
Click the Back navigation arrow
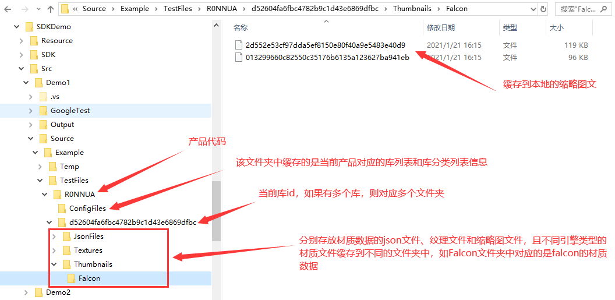(x=8, y=9)
